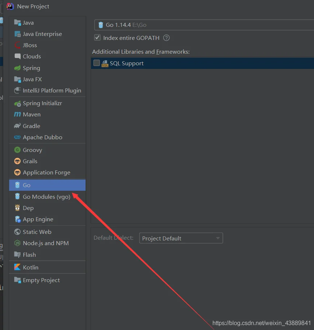The image size is (314, 330).
Task: Choose Maven project type
Action: (x=47, y=115)
